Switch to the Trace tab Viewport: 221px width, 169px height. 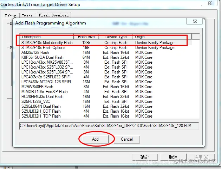pyautogui.click(x=27, y=16)
